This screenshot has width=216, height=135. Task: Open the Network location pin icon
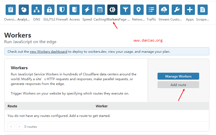point(139,10)
